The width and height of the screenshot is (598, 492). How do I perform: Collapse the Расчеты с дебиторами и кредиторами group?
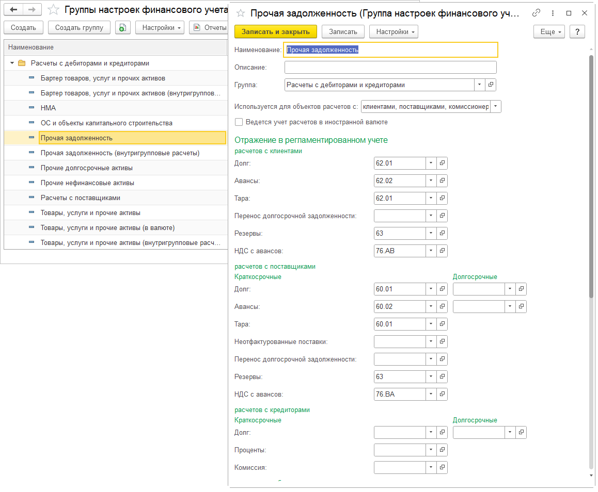pos(12,63)
